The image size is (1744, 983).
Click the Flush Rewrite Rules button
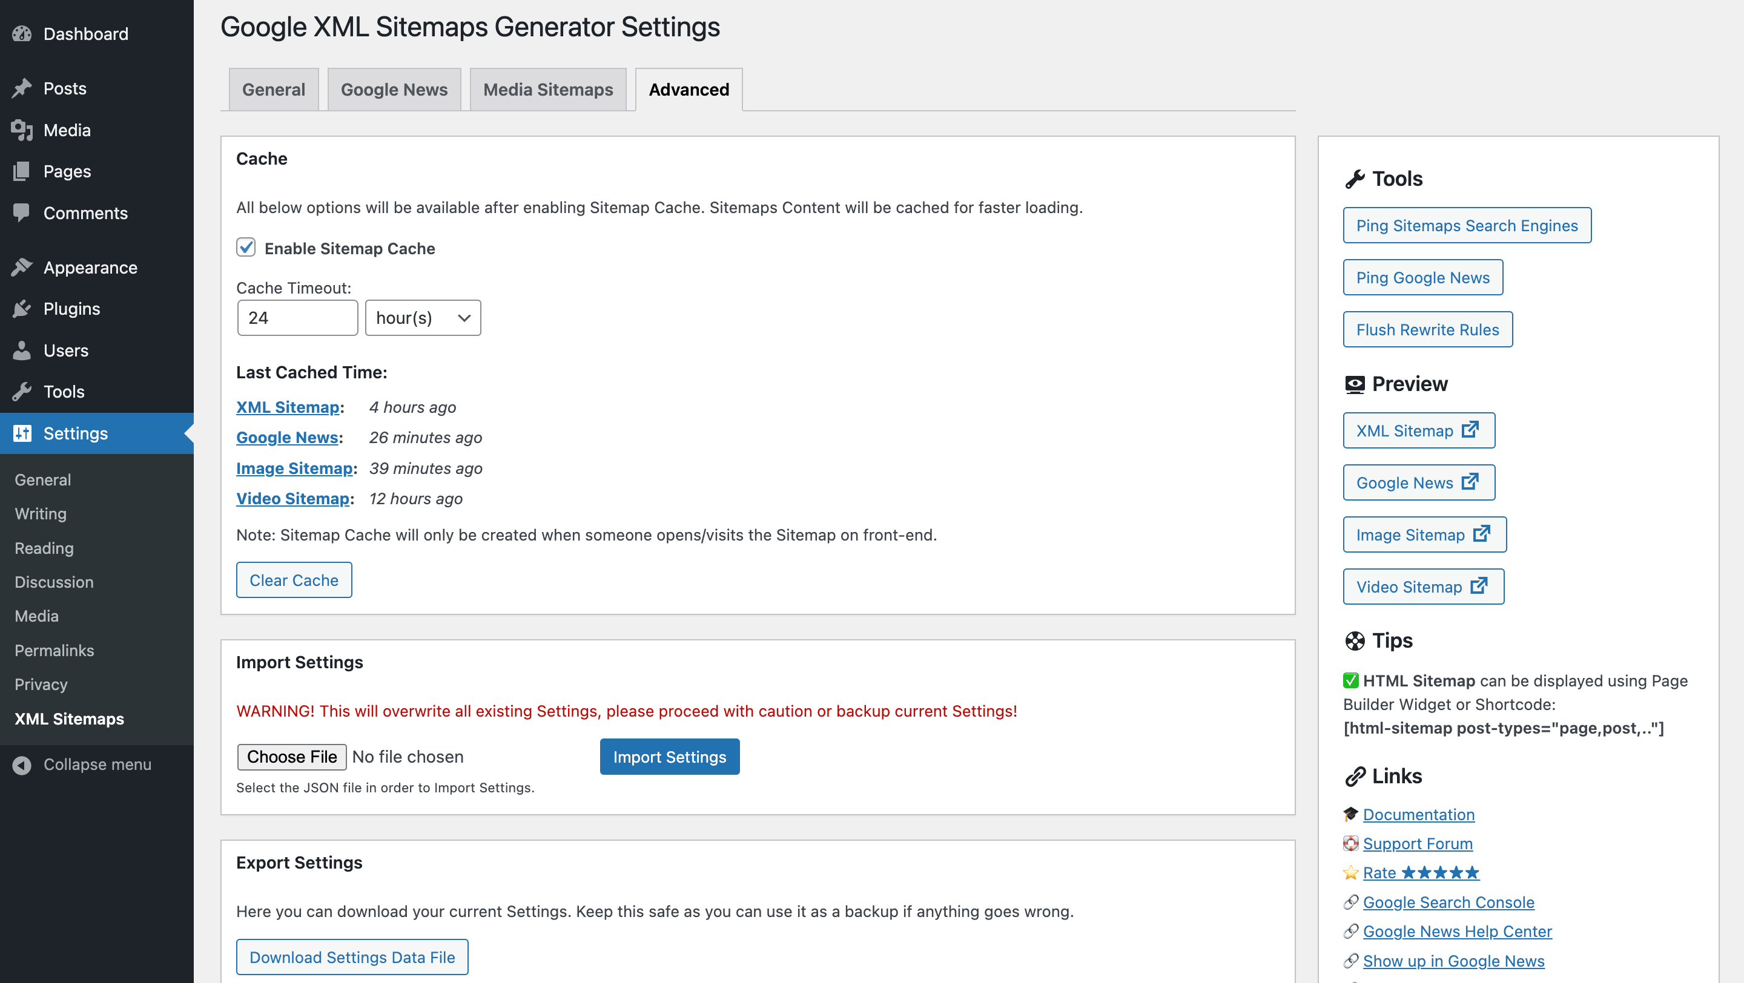click(x=1427, y=329)
